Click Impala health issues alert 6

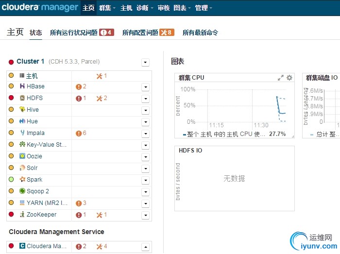81,133
